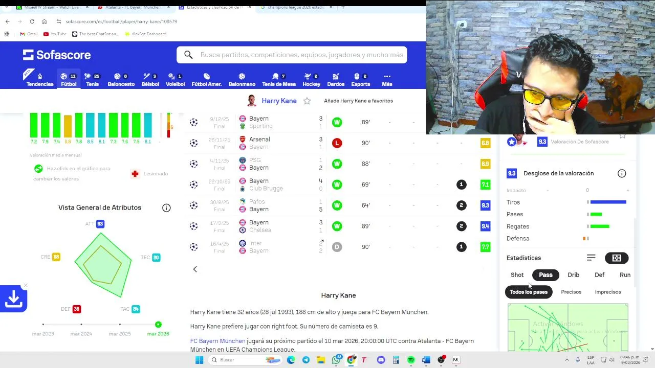Open Spotify from the taskbar

tap(411, 360)
